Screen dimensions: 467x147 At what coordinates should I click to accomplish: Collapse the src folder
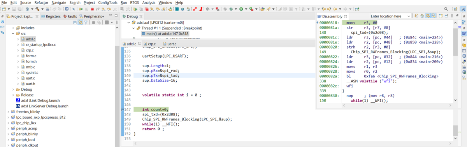tap(13, 33)
